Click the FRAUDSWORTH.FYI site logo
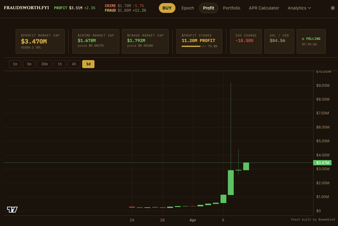The width and height of the screenshot is (338, 226). [x=26, y=8]
